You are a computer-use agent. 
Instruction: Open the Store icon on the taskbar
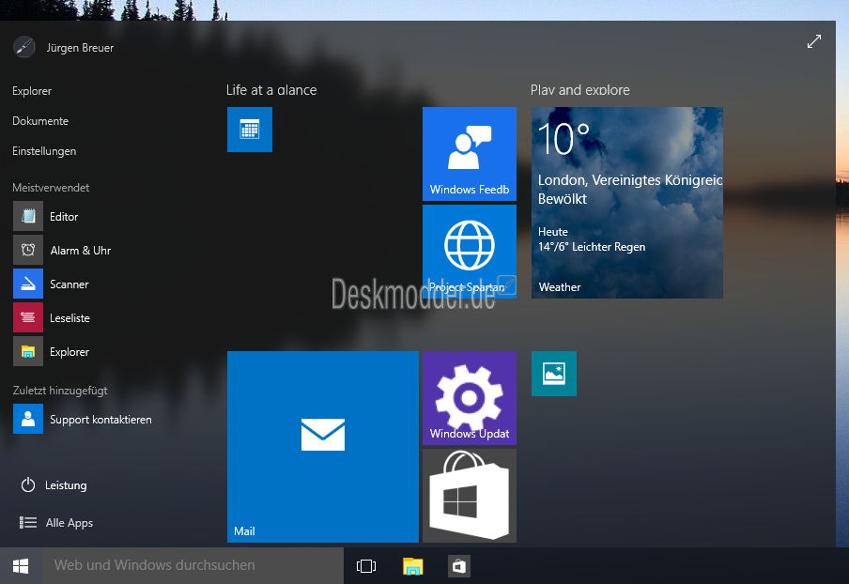[459, 566]
